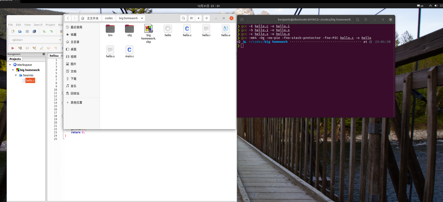Go forward in file manager
Screen dimensions: 443x202
(x=75, y=18)
